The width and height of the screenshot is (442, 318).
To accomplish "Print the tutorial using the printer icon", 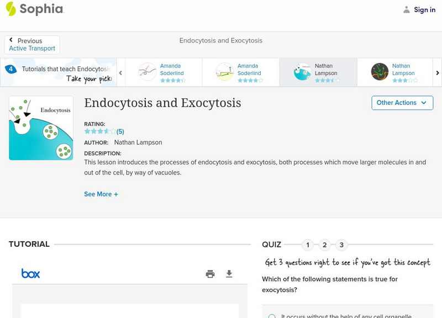I will pyautogui.click(x=210, y=274).
